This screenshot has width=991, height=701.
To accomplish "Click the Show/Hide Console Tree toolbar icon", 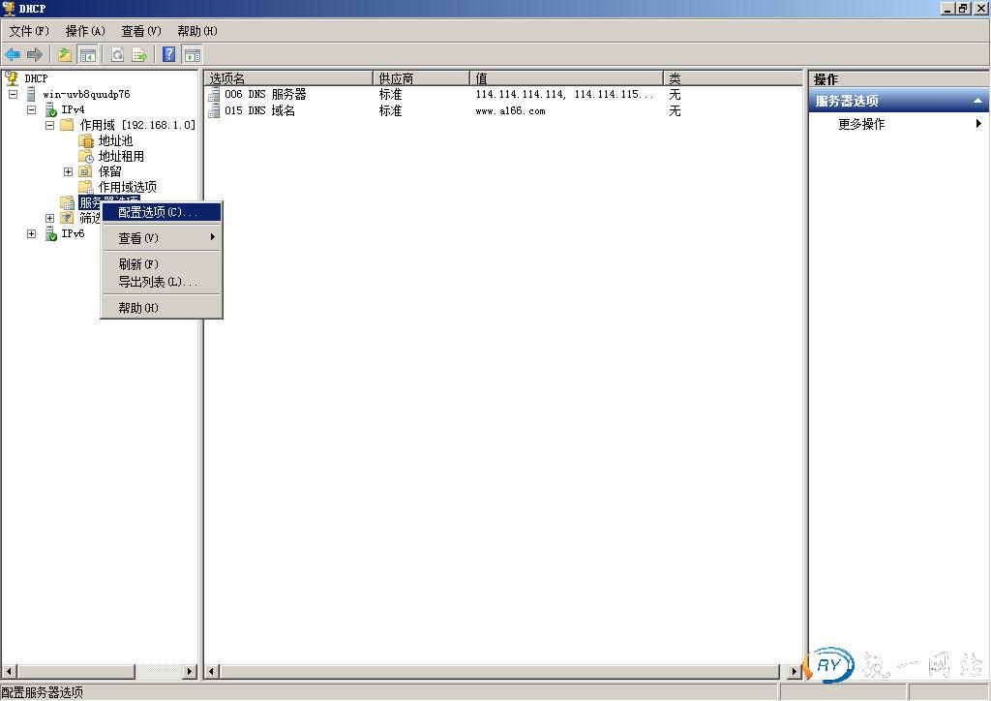I will click(88, 55).
